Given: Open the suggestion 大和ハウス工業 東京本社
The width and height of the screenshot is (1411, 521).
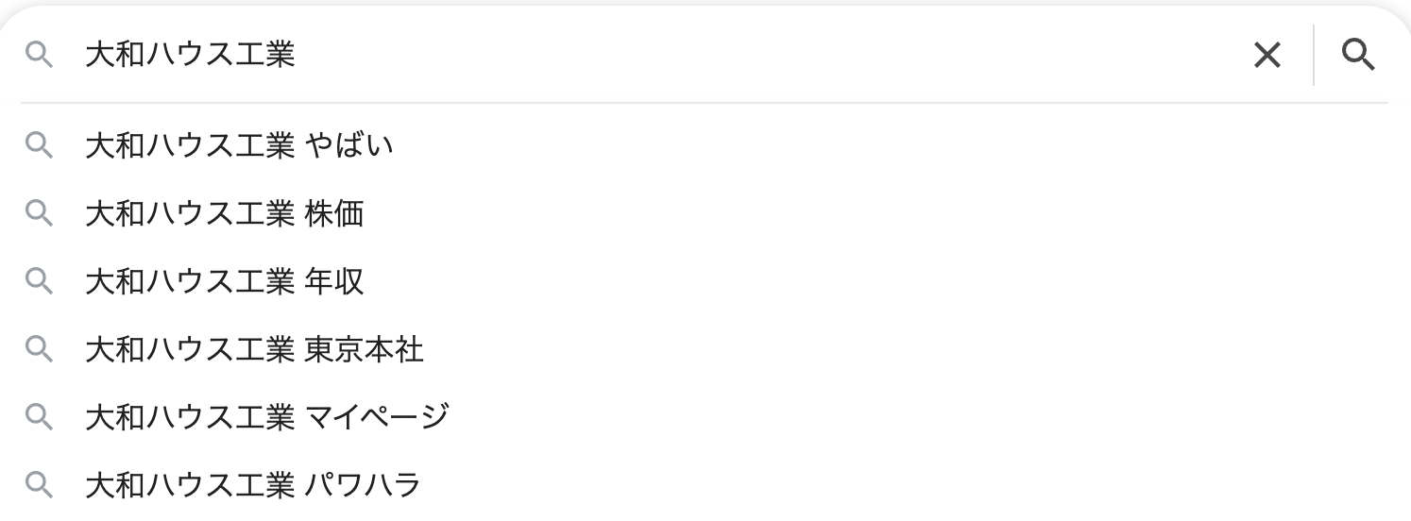Looking at the screenshot, I should pos(254,349).
